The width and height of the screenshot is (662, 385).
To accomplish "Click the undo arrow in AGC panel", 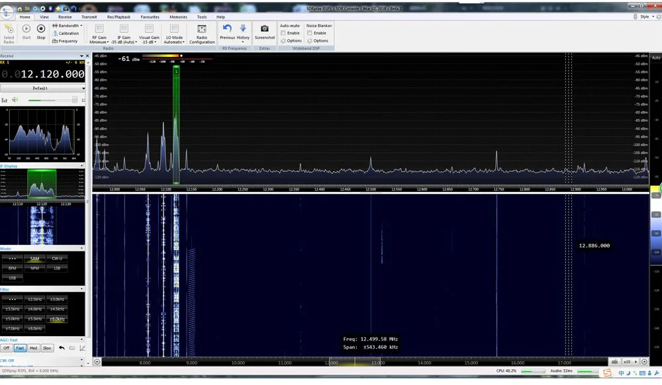I will click(62, 347).
